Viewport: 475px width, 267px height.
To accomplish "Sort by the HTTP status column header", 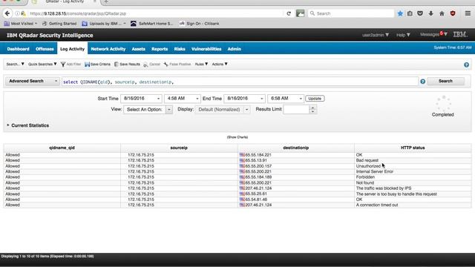I will [413, 148].
